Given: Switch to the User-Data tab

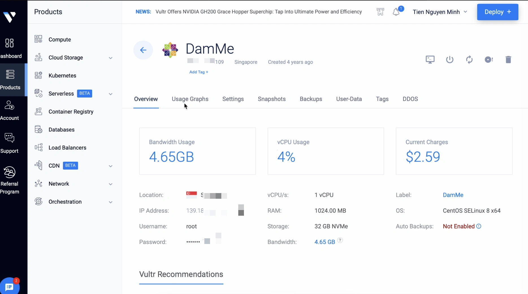Looking at the screenshot, I should [x=349, y=99].
